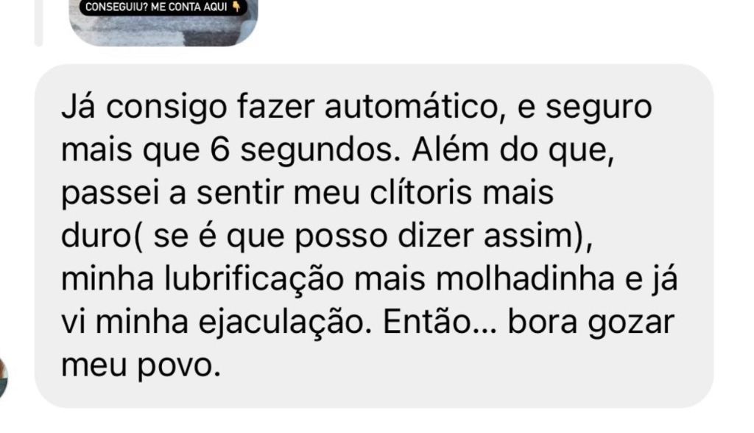The height and width of the screenshot is (433, 754).
Task: Select the vertical reply indicator bar
Action: 38,23
